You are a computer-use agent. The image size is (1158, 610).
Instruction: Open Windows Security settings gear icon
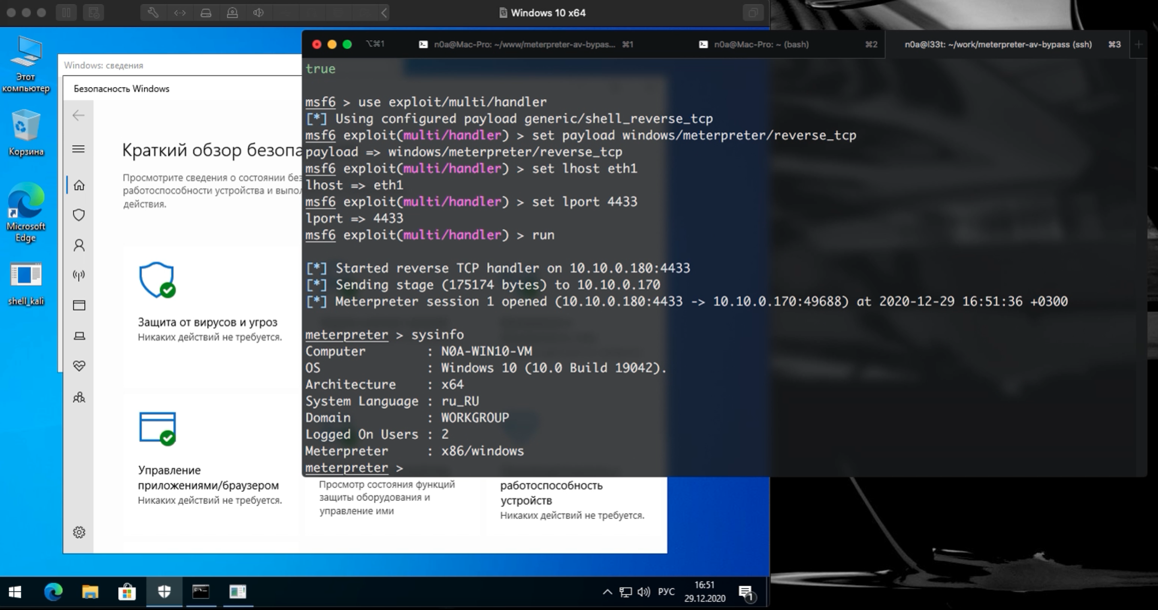click(x=79, y=532)
